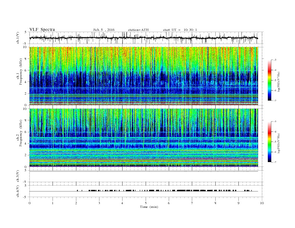Viewport: 295px width, 228px height.
Task: Click the time axis tick label "1"
Action: tap(53, 203)
